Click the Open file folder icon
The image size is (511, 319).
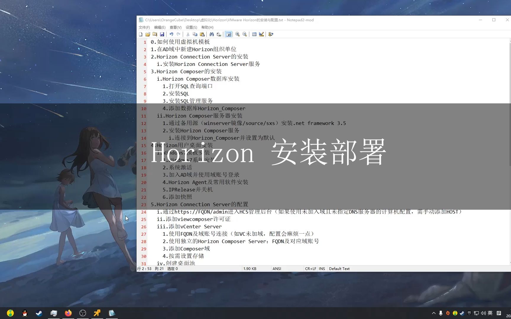point(148,34)
